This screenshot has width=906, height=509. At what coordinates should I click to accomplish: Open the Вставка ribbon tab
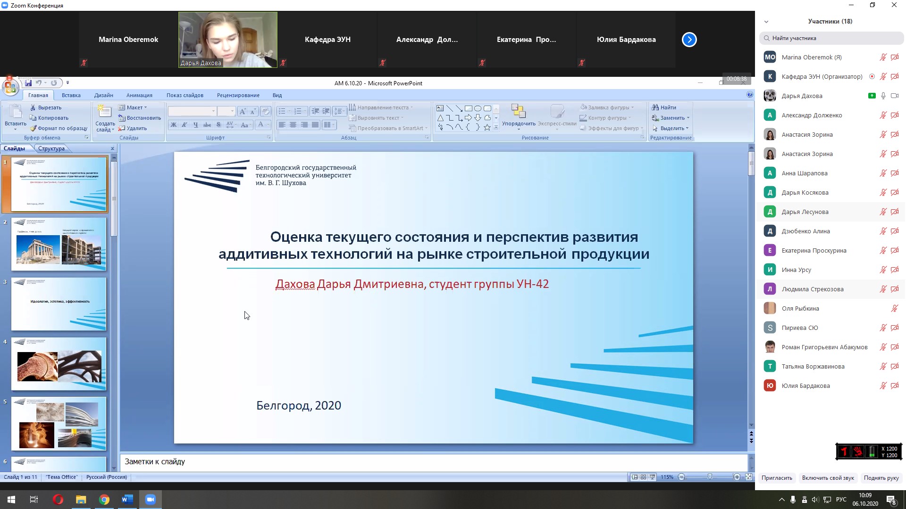(x=71, y=95)
